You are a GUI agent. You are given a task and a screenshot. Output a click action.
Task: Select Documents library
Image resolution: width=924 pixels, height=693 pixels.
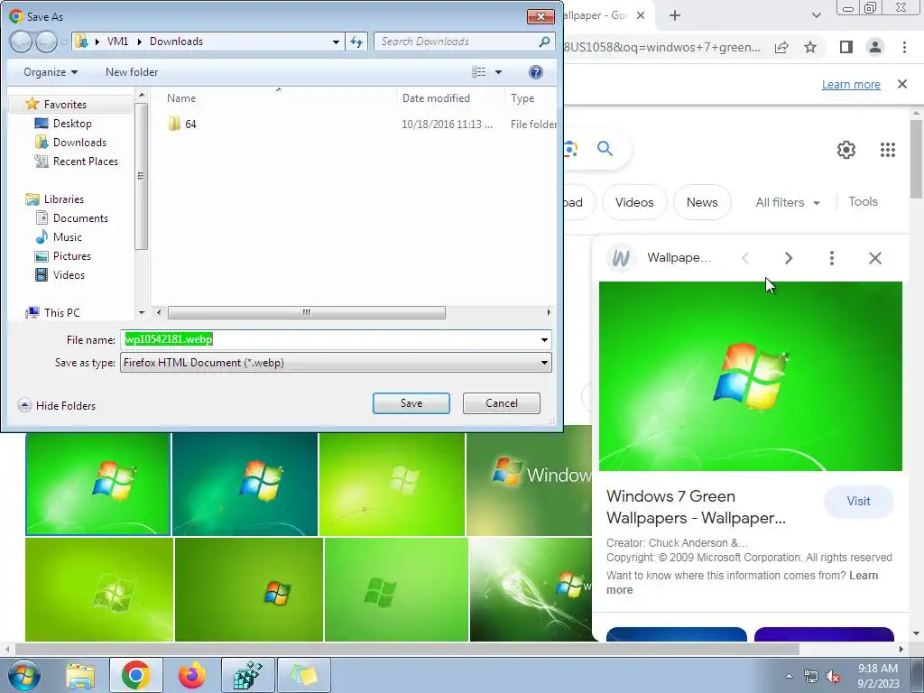coord(80,218)
